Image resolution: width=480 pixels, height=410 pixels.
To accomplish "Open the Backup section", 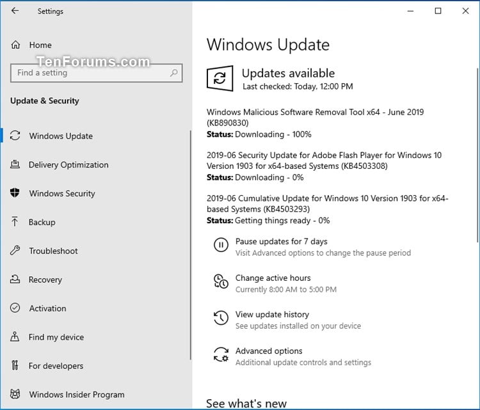I will tap(42, 222).
